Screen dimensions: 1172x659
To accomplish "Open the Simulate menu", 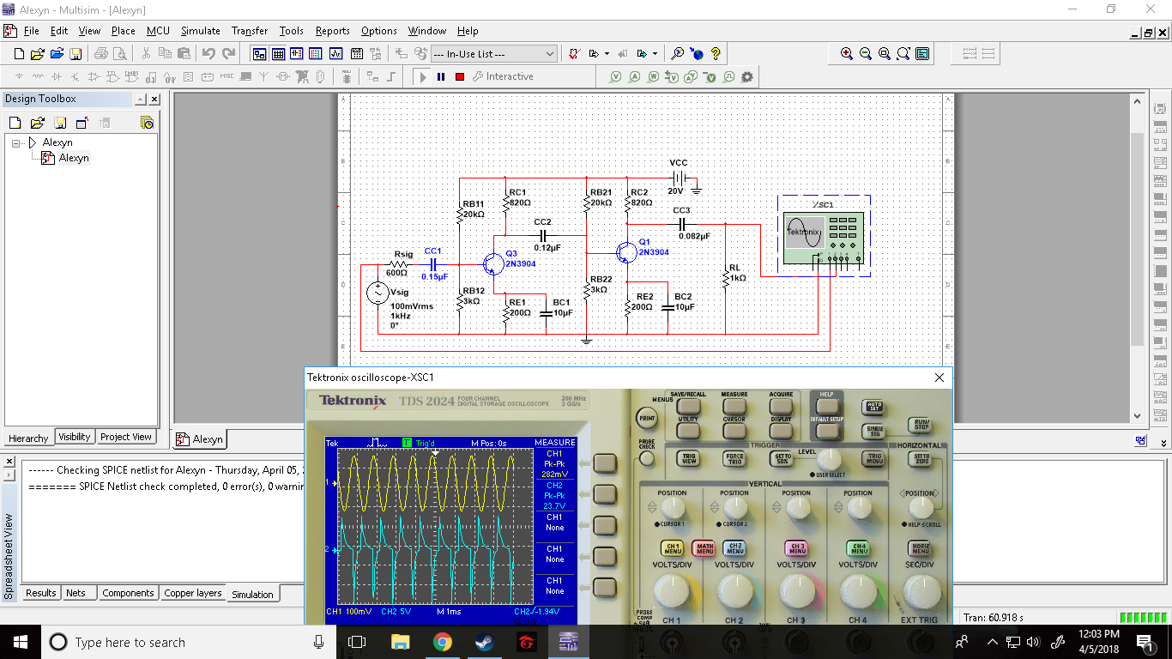I will coord(201,31).
